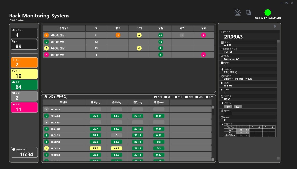The image size is (297, 169).
Task: Select rack row 2R05A3
Action: (127, 148)
